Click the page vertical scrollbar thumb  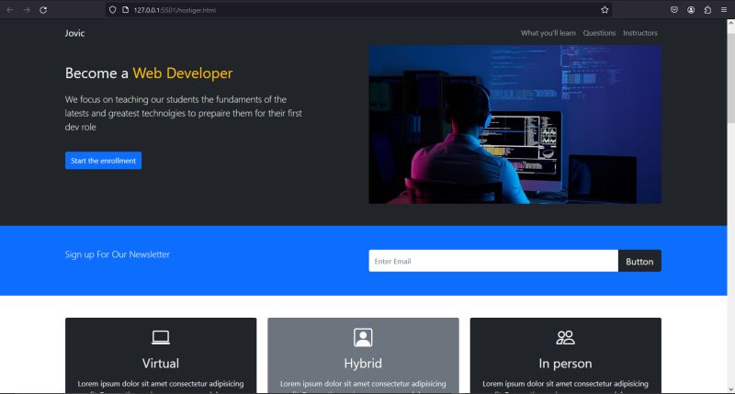(730, 77)
